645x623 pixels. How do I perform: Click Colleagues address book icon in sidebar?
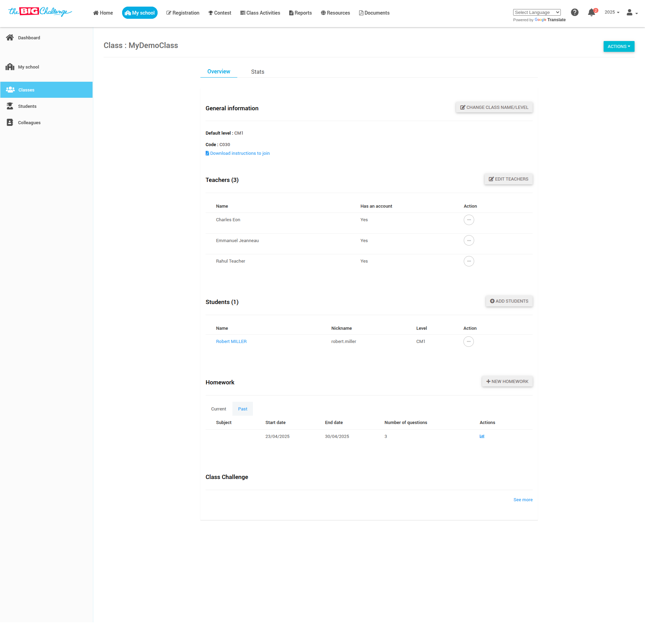coord(10,122)
